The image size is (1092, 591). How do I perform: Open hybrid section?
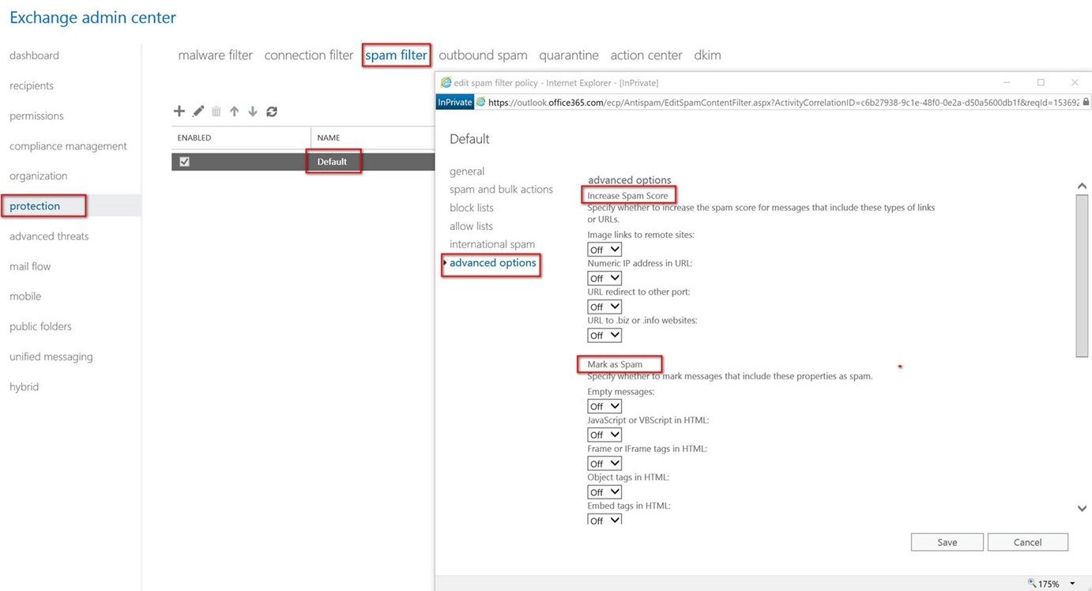click(24, 386)
